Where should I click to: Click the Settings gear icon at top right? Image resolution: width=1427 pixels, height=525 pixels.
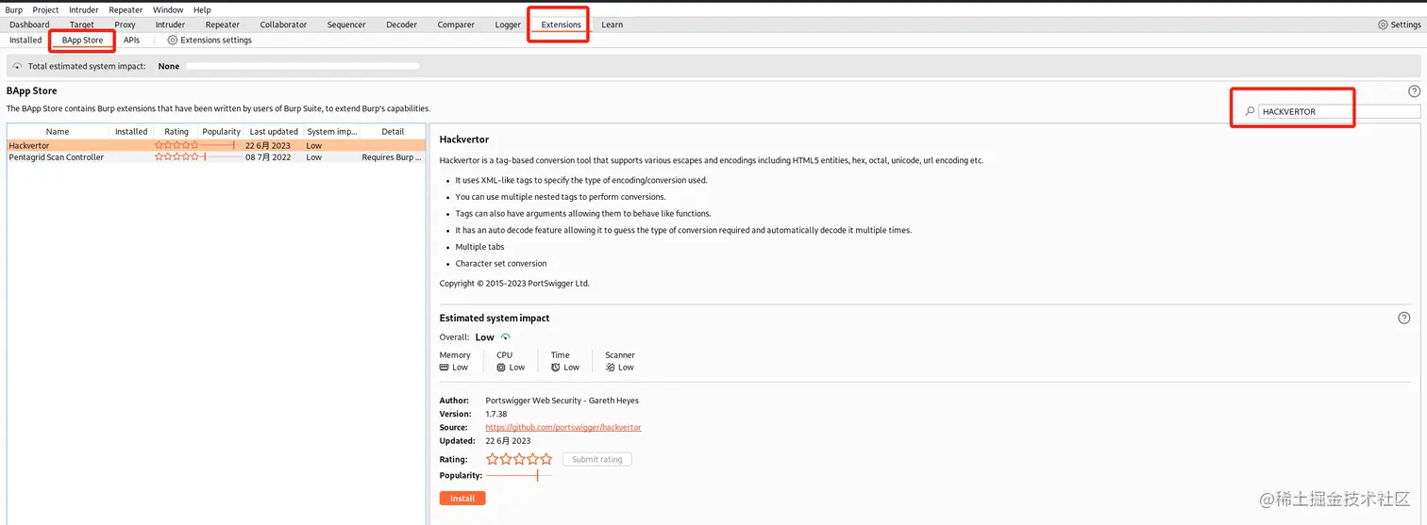click(x=1383, y=25)
